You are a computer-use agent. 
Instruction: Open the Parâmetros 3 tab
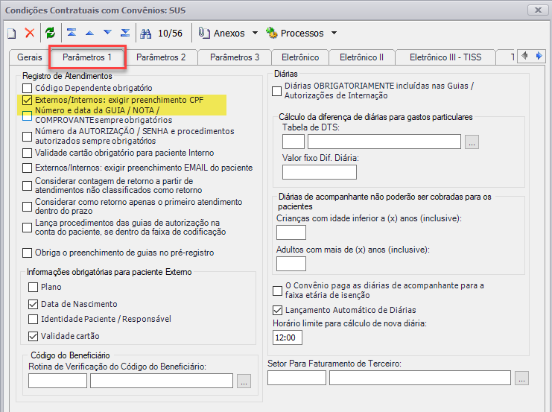point(235,57)
